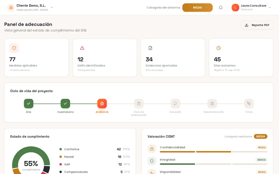Click the shield icon in Medidas aplicables card
This screenshot has width=279, height=174.
(14, 48)
